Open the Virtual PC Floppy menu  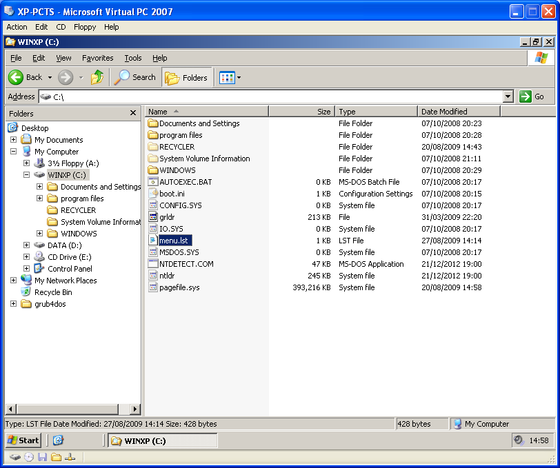tap(85, 27)
